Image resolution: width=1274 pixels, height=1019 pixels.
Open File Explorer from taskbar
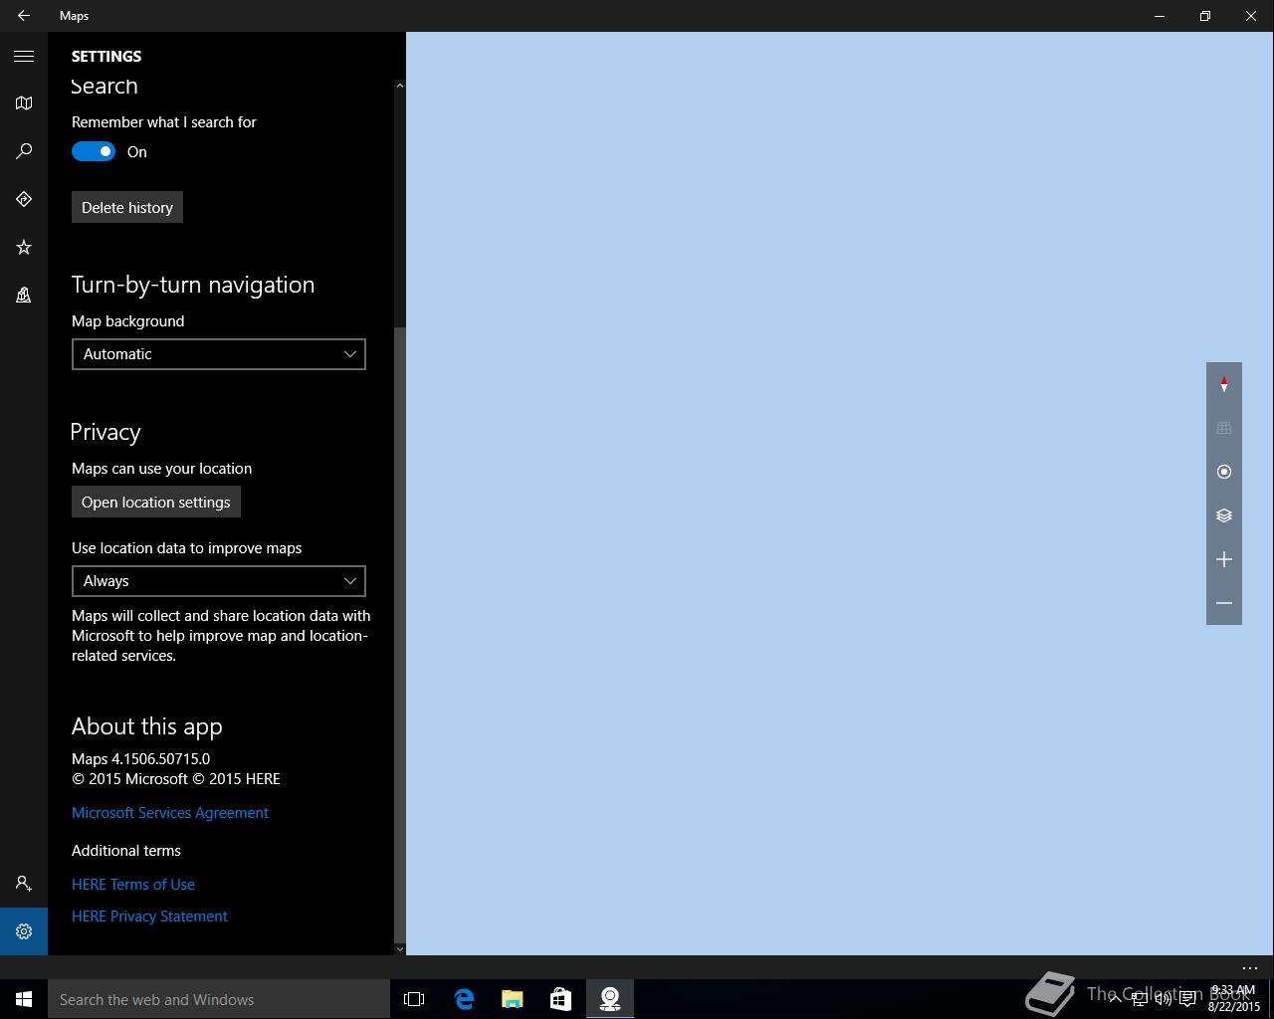tap(513, 999)
